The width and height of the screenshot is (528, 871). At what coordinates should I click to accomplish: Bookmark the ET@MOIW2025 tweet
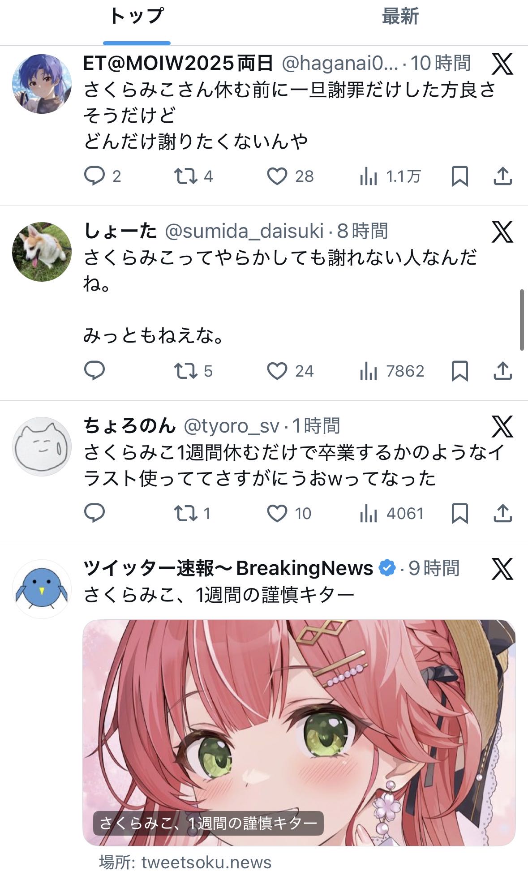pyautogui.click(x=459, y=176)
